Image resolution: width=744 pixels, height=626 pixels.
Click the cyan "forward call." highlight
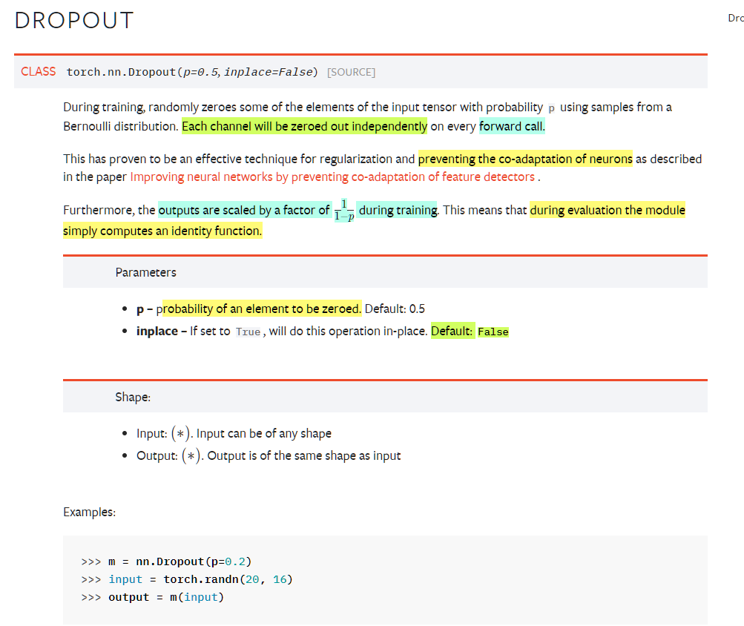[512, 126]
